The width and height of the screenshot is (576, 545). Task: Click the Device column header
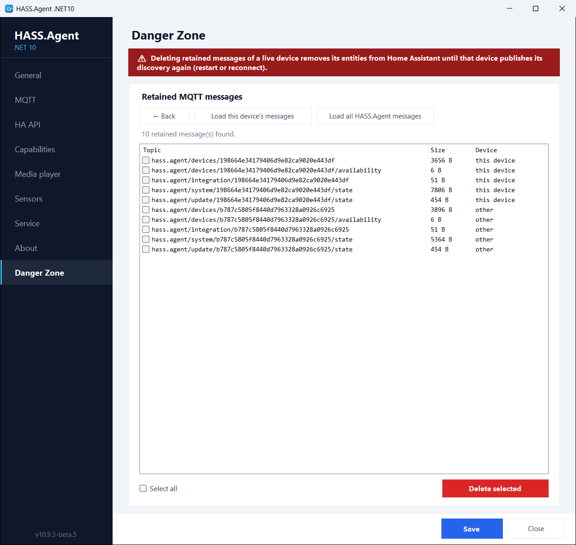(x=509, y=150)
